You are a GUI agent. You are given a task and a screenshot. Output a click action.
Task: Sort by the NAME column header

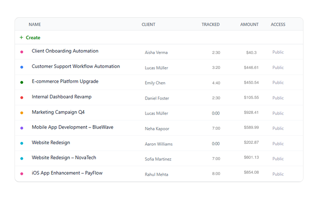pyautogui.click(x=35, y=24)
